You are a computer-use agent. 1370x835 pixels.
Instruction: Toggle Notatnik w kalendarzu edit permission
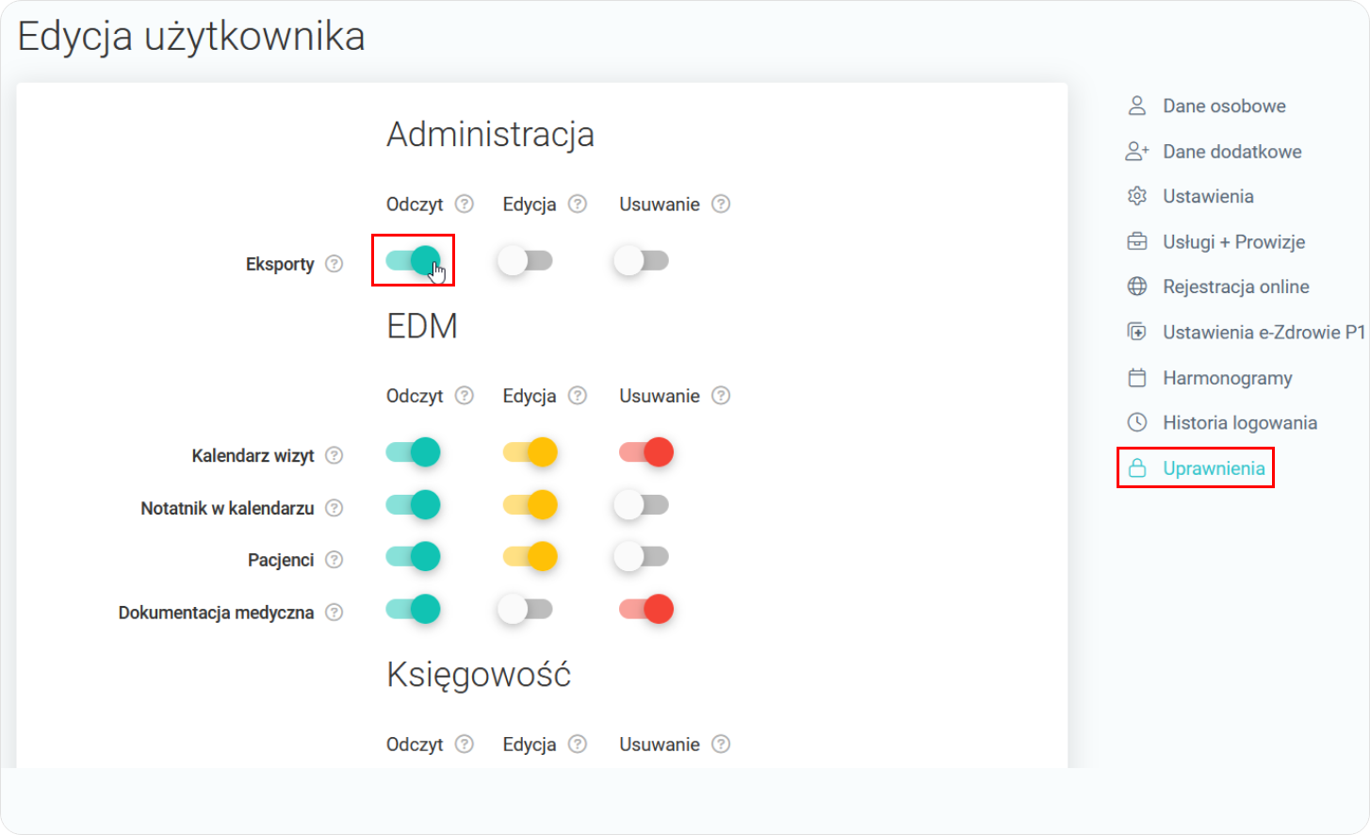(x=530, y=505)
